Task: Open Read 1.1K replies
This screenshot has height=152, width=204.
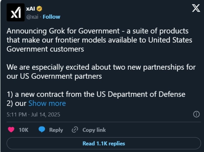Action: (104, 144)
